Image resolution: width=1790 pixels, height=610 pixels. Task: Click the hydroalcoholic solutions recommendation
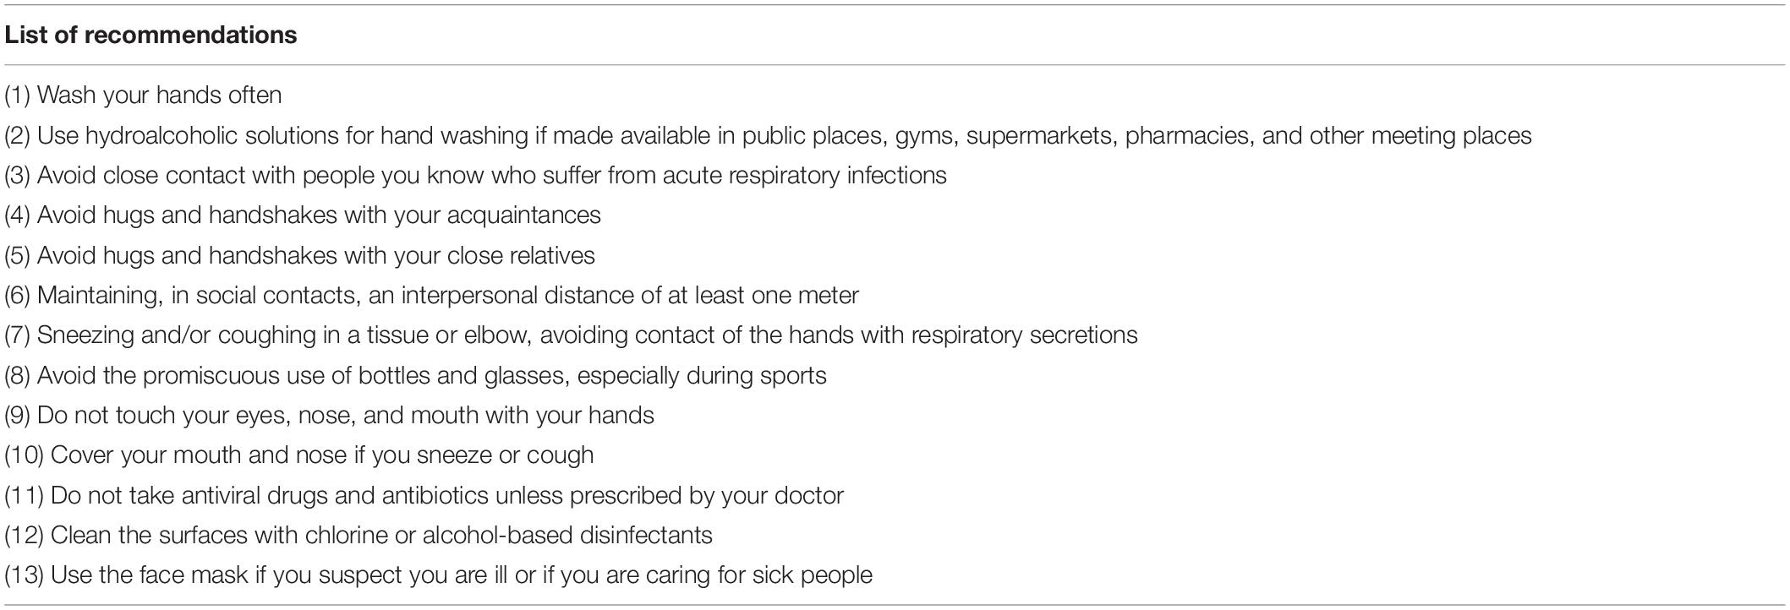coord(768,136)
